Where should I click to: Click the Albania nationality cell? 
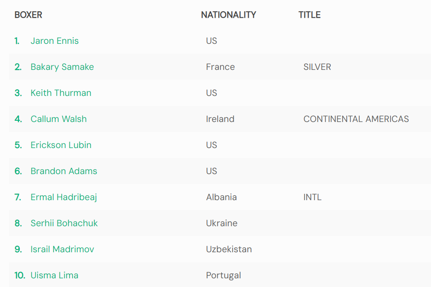click(x=221, y=197)
